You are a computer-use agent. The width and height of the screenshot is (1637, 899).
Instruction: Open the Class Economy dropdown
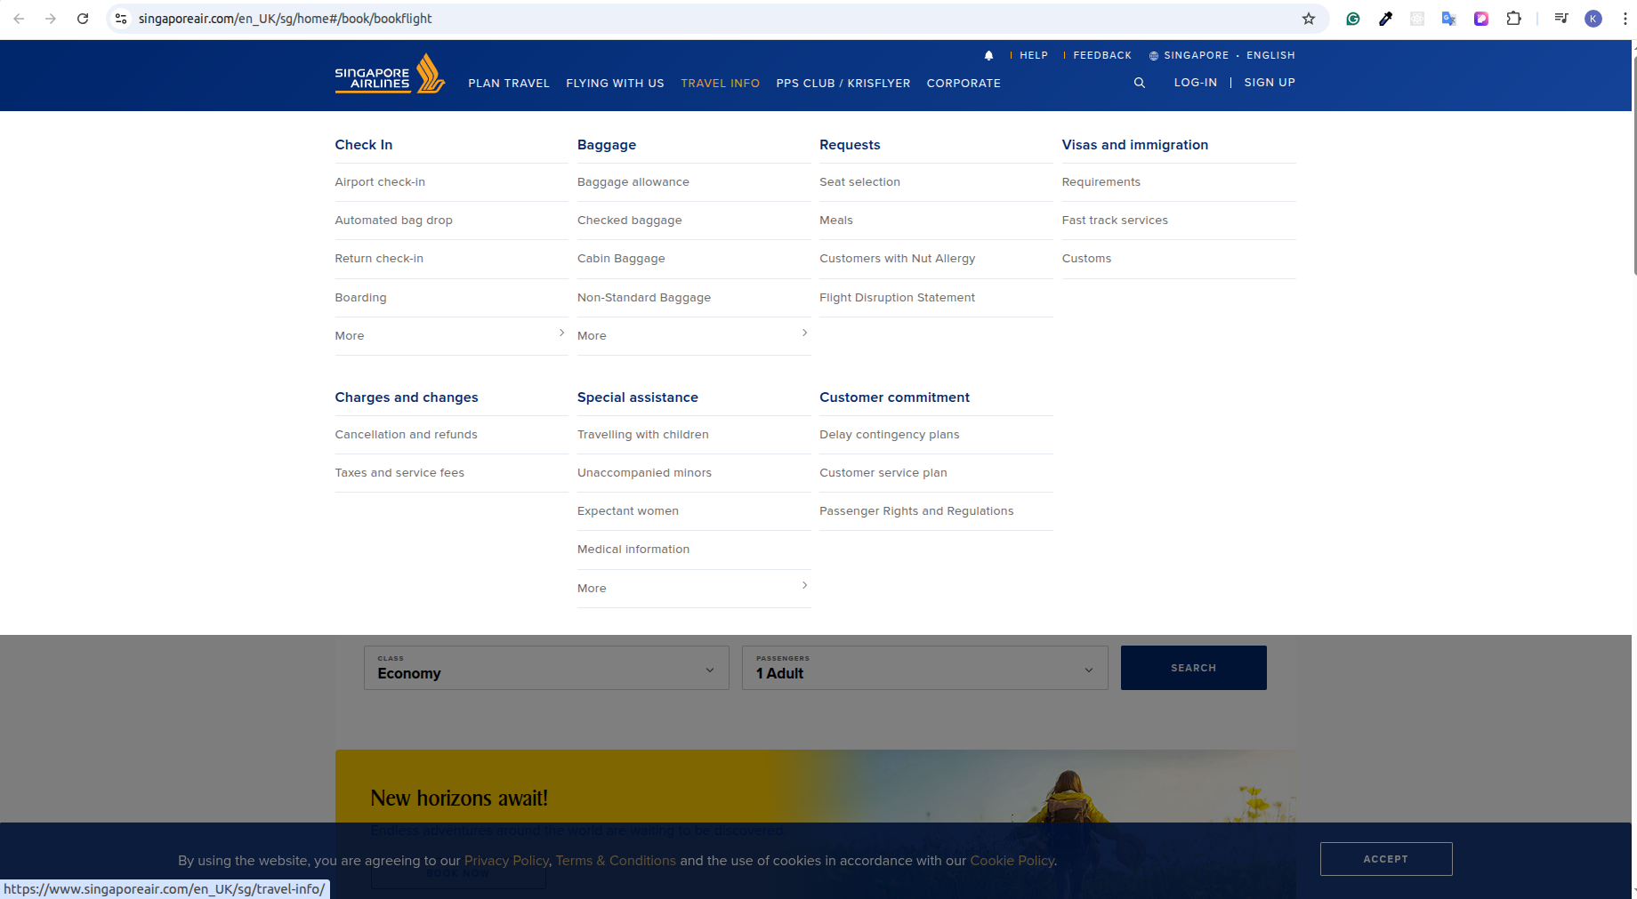pyautogui.click(x=546, y=668)
